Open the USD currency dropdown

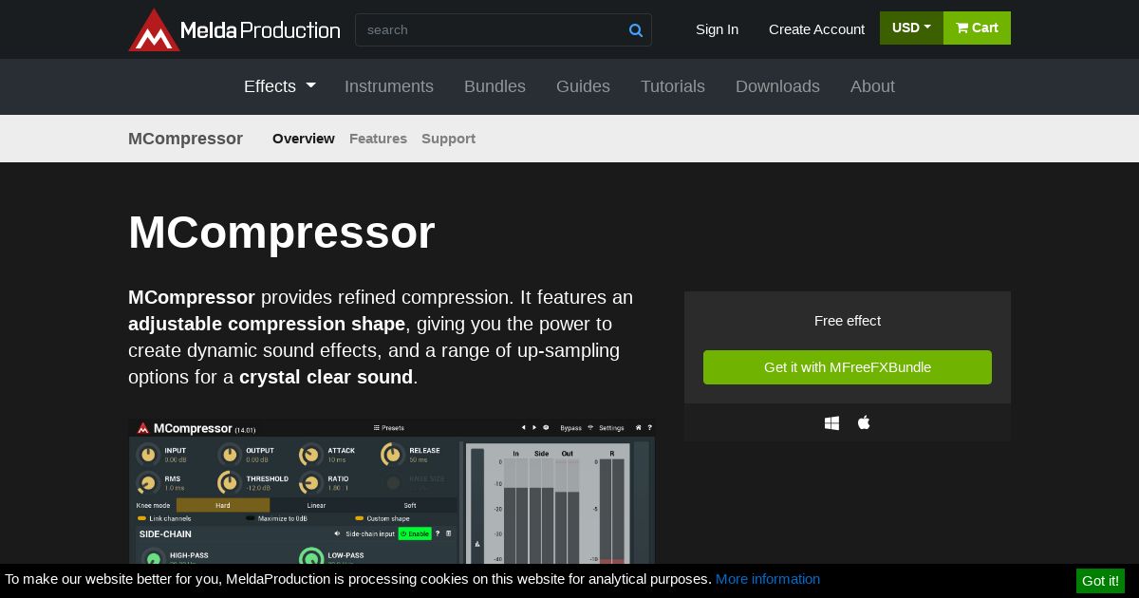(911, 28)
